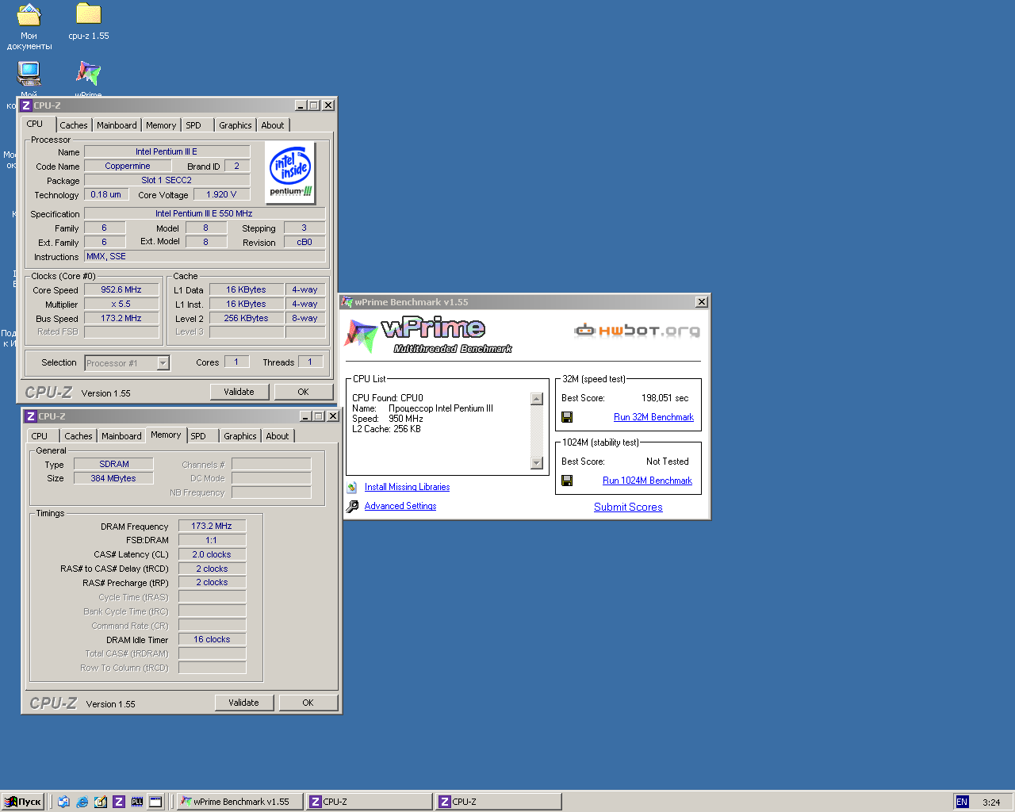This screenshot has width=1015, height=812.
Task: Click OK in the upper CPU-Z window
Action: click(303, 392)
